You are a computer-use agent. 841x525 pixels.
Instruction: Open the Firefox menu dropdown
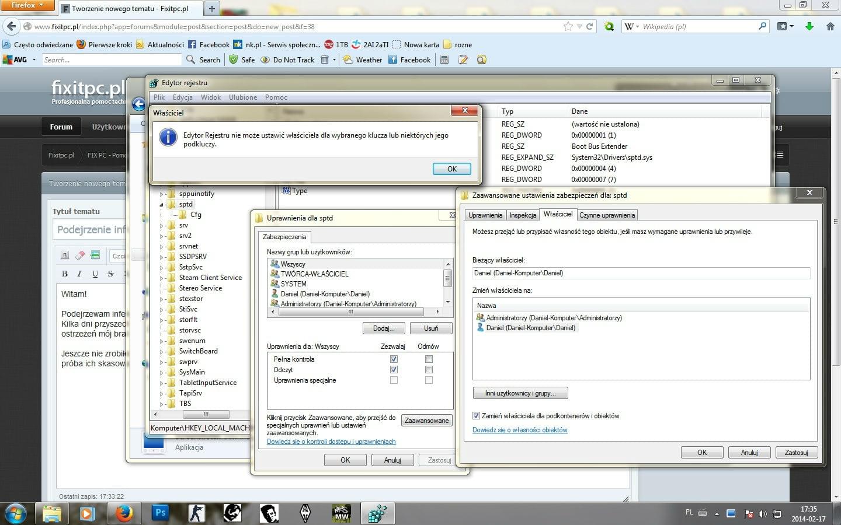click(x=27, y=5)
